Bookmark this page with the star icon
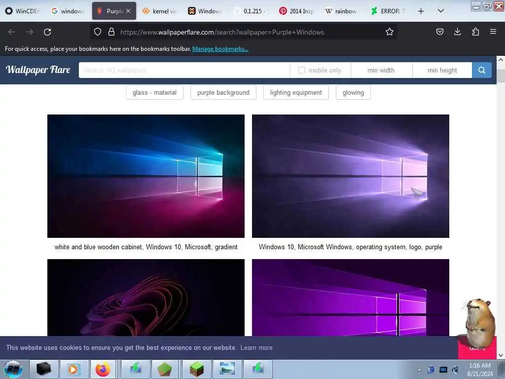 pyautogui.click(x=390, y=32)
